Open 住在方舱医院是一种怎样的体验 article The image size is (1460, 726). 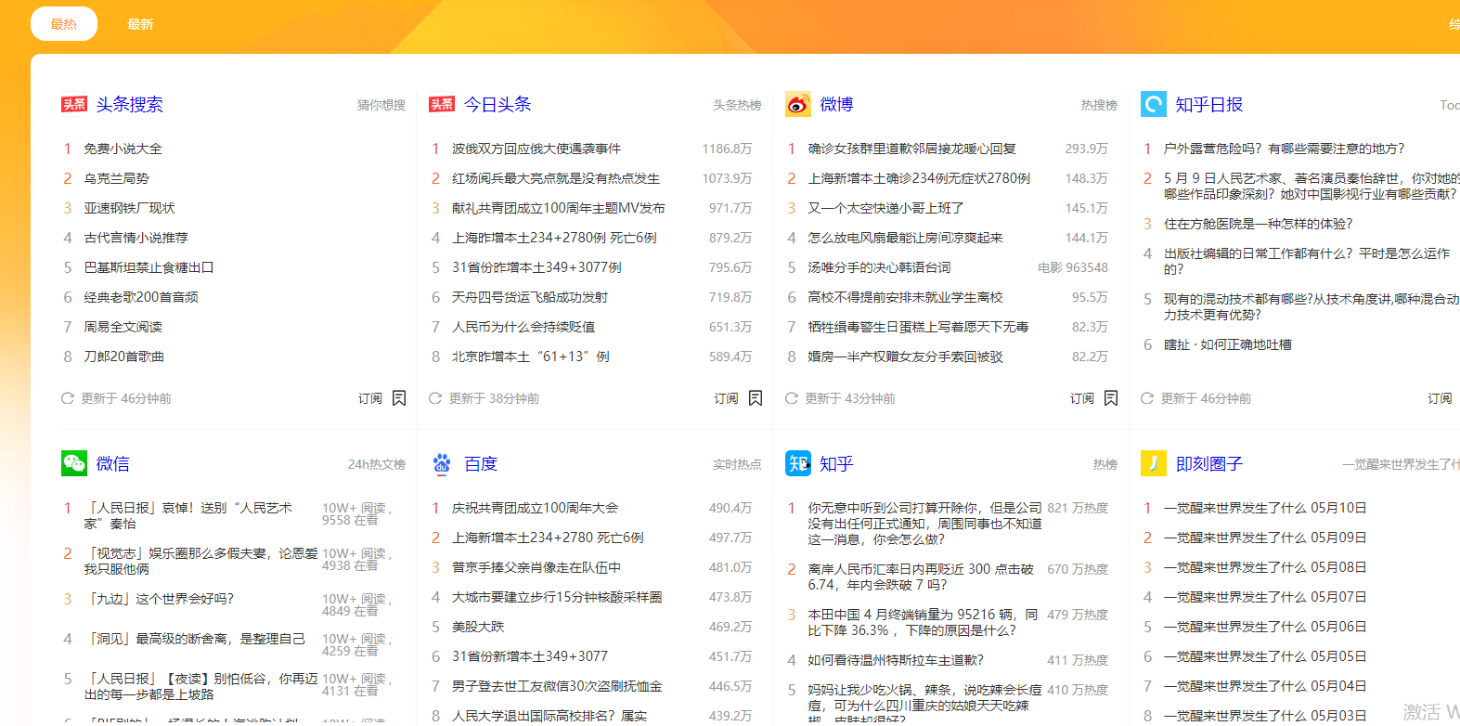pos(1258,224)
